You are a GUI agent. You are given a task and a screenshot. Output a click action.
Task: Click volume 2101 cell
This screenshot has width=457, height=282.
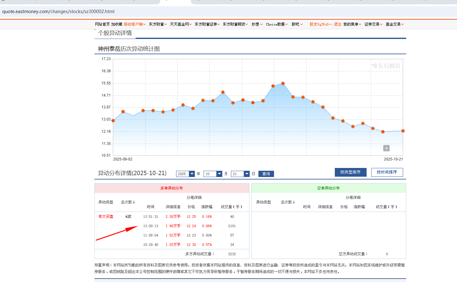232,226
